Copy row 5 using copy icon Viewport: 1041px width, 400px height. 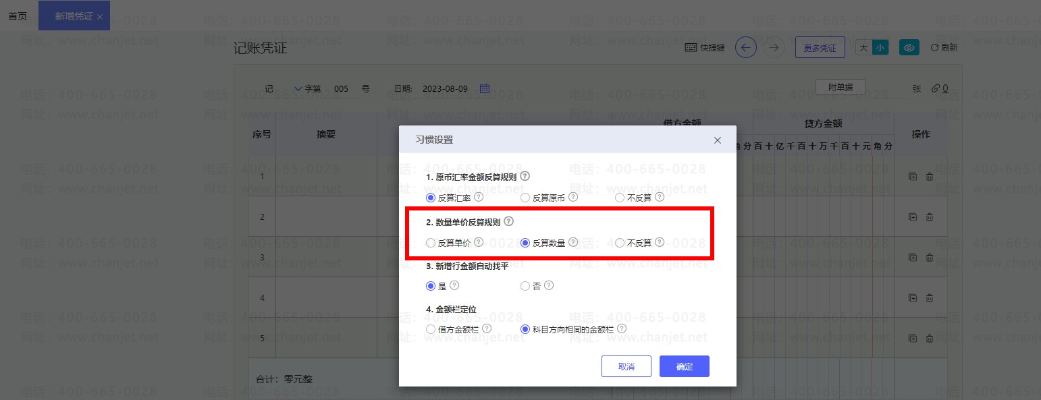click(913, 338)
